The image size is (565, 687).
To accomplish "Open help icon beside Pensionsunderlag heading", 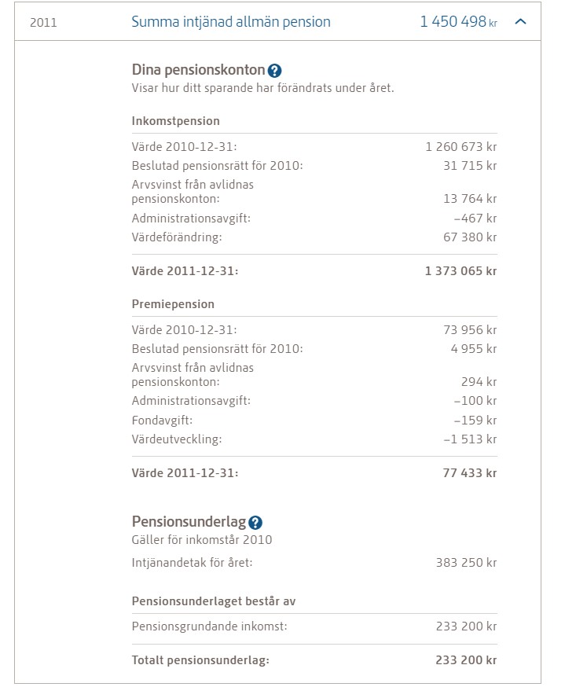I will [x=255, y=523].
